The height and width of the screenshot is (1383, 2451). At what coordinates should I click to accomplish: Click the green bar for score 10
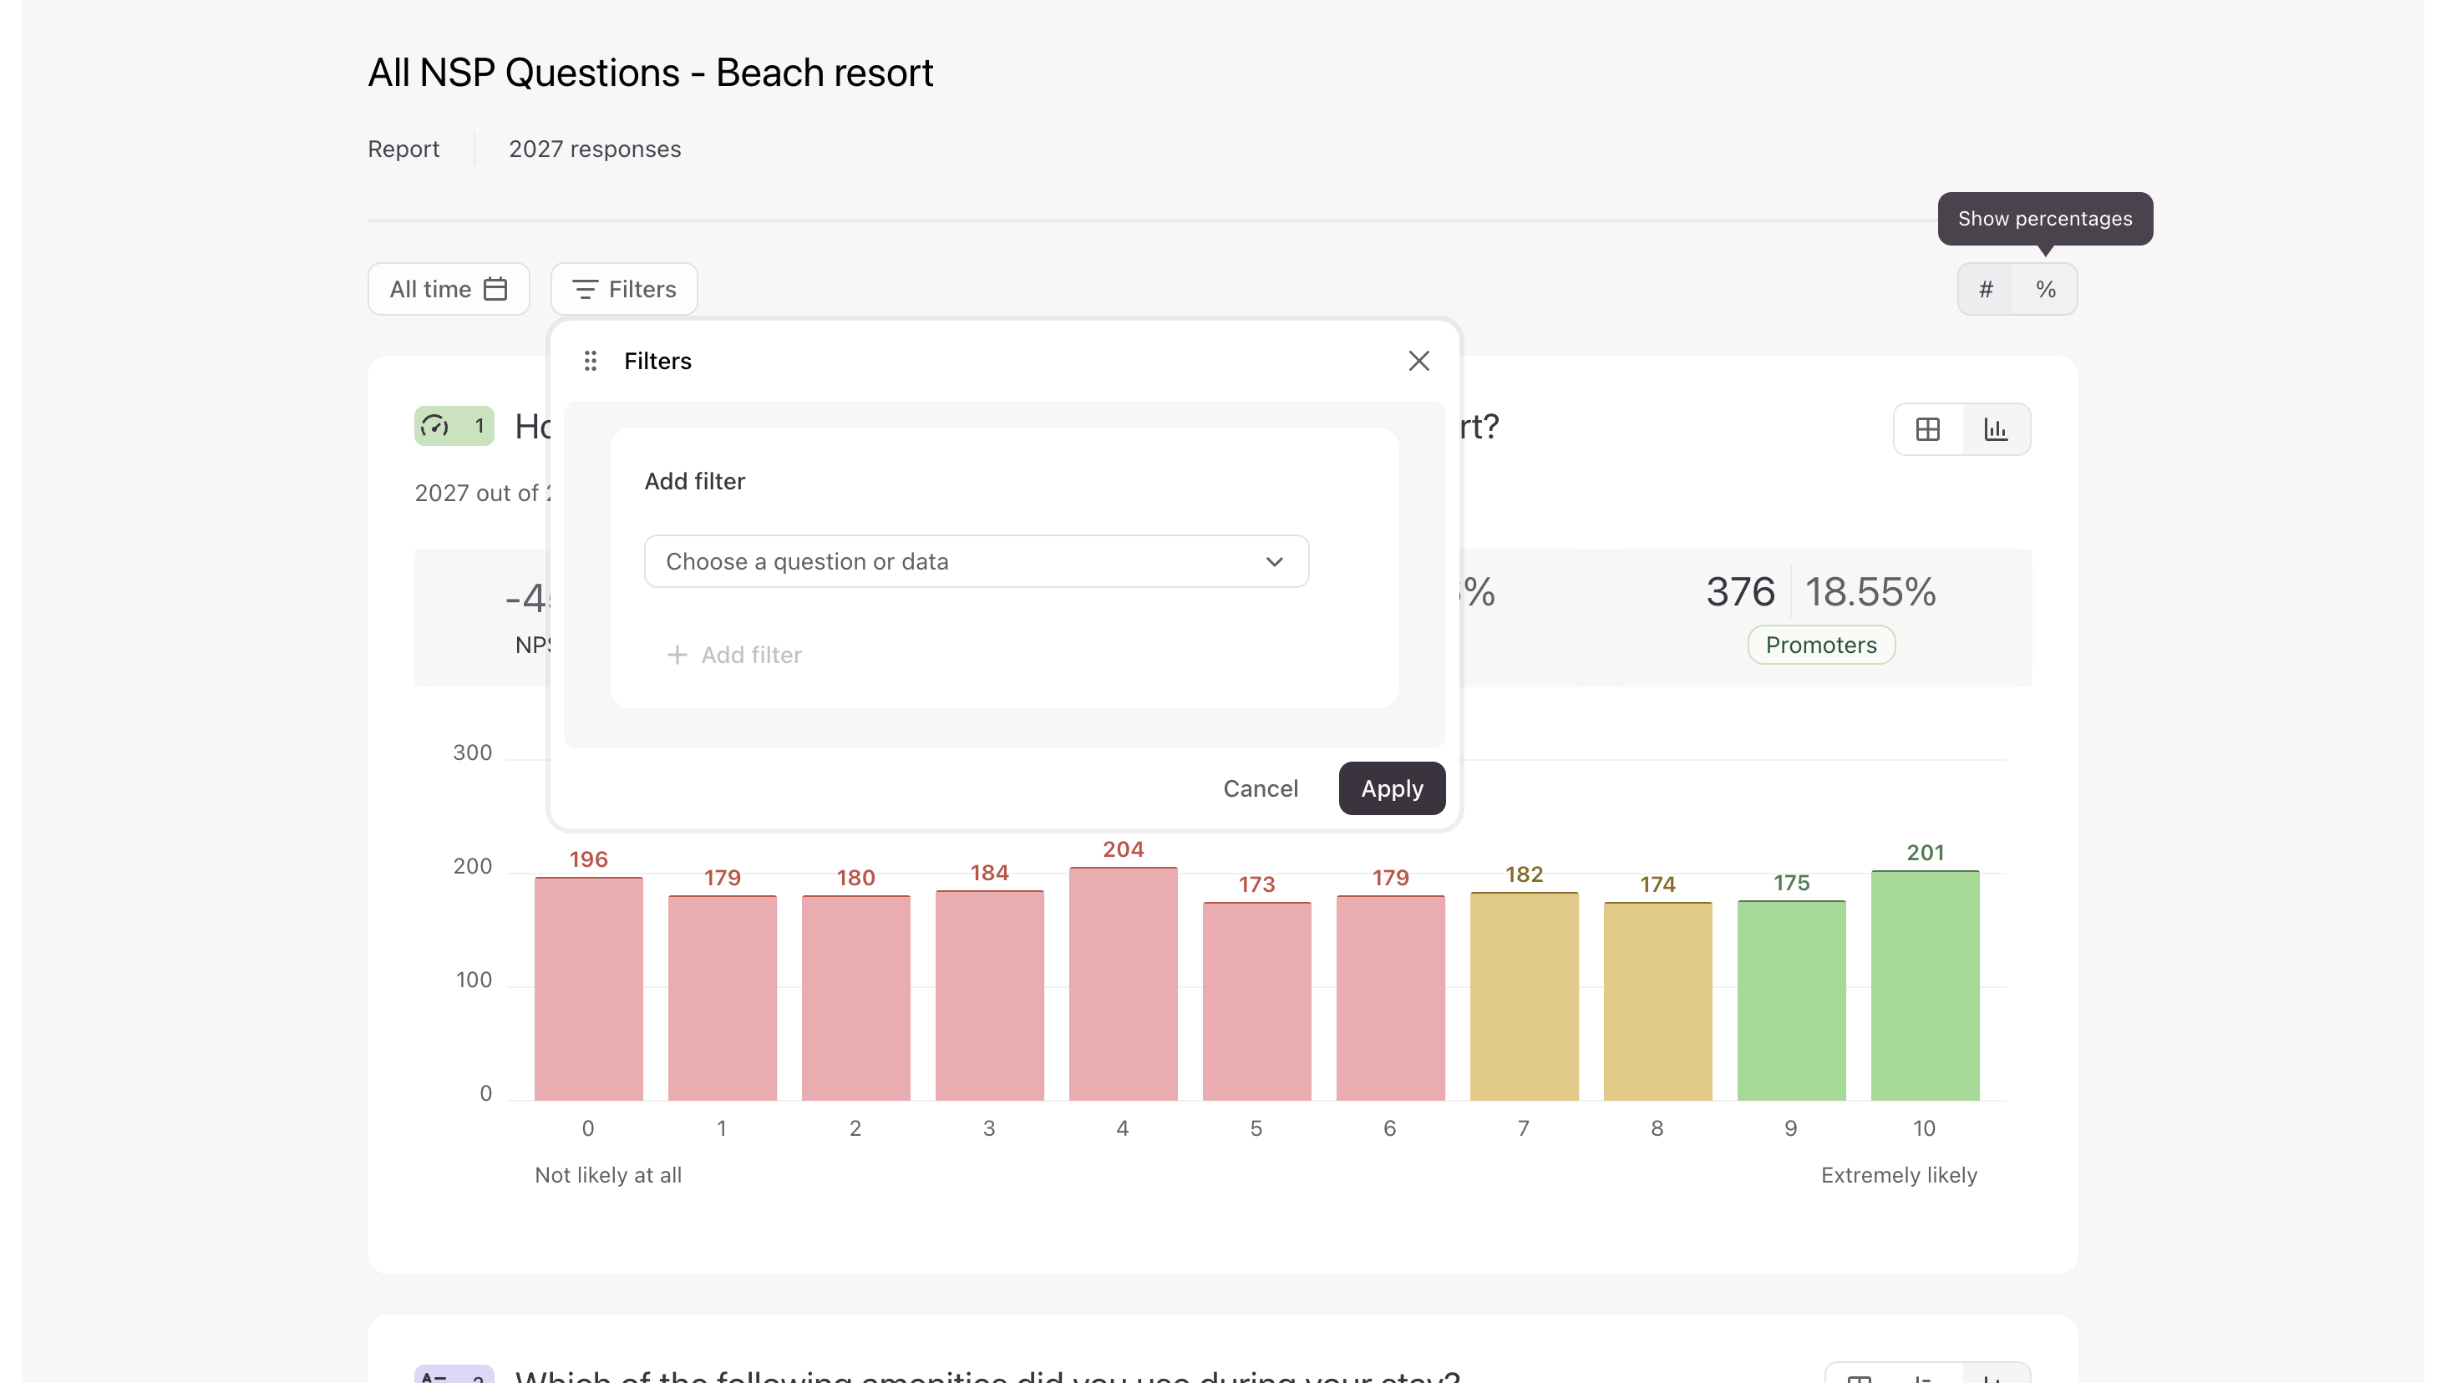(x=1925, y=985)
